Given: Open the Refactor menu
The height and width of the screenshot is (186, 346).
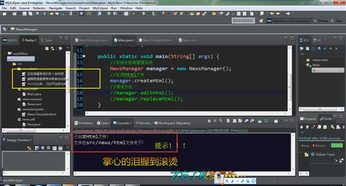Looking at the screenshot, I should tap(39, 8).
